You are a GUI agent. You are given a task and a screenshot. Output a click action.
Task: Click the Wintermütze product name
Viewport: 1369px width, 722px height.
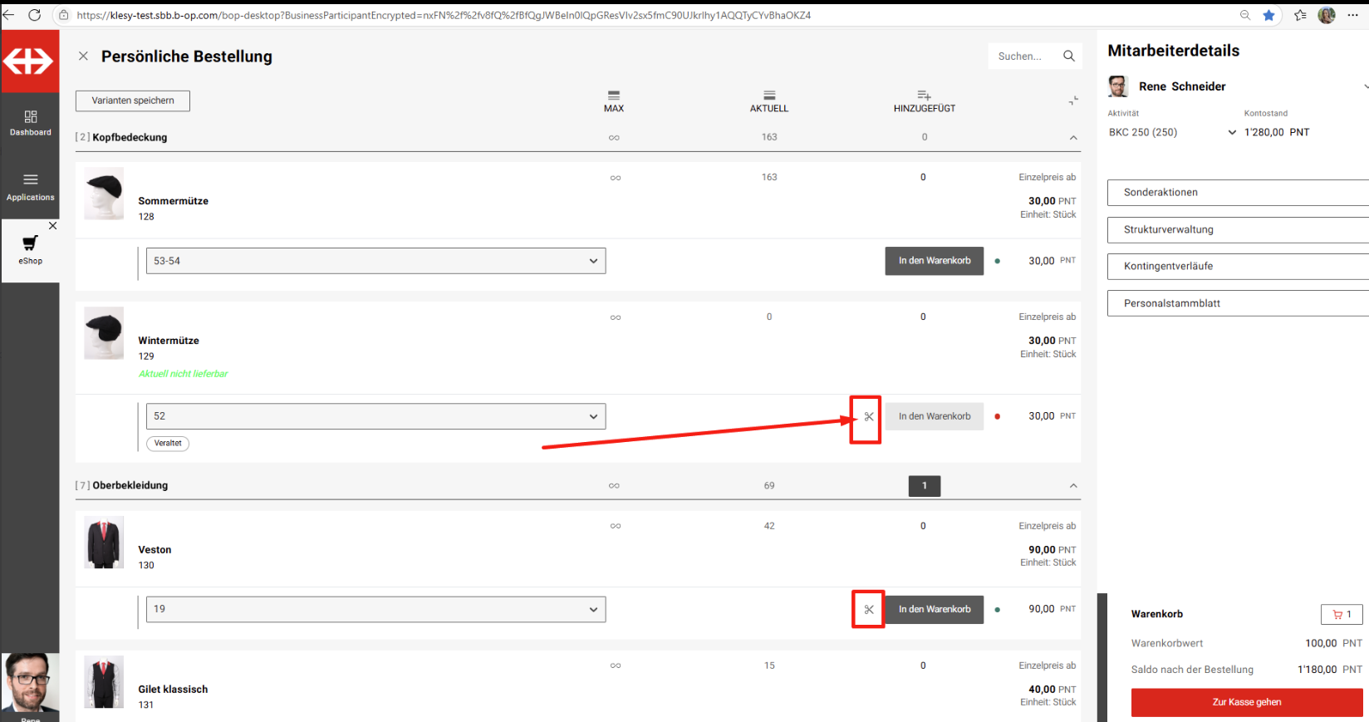169,341
